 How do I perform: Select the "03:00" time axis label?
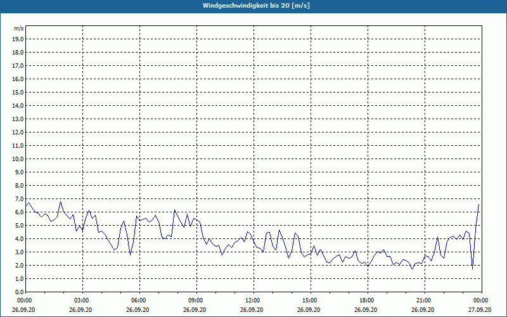(x=81, y=301)
